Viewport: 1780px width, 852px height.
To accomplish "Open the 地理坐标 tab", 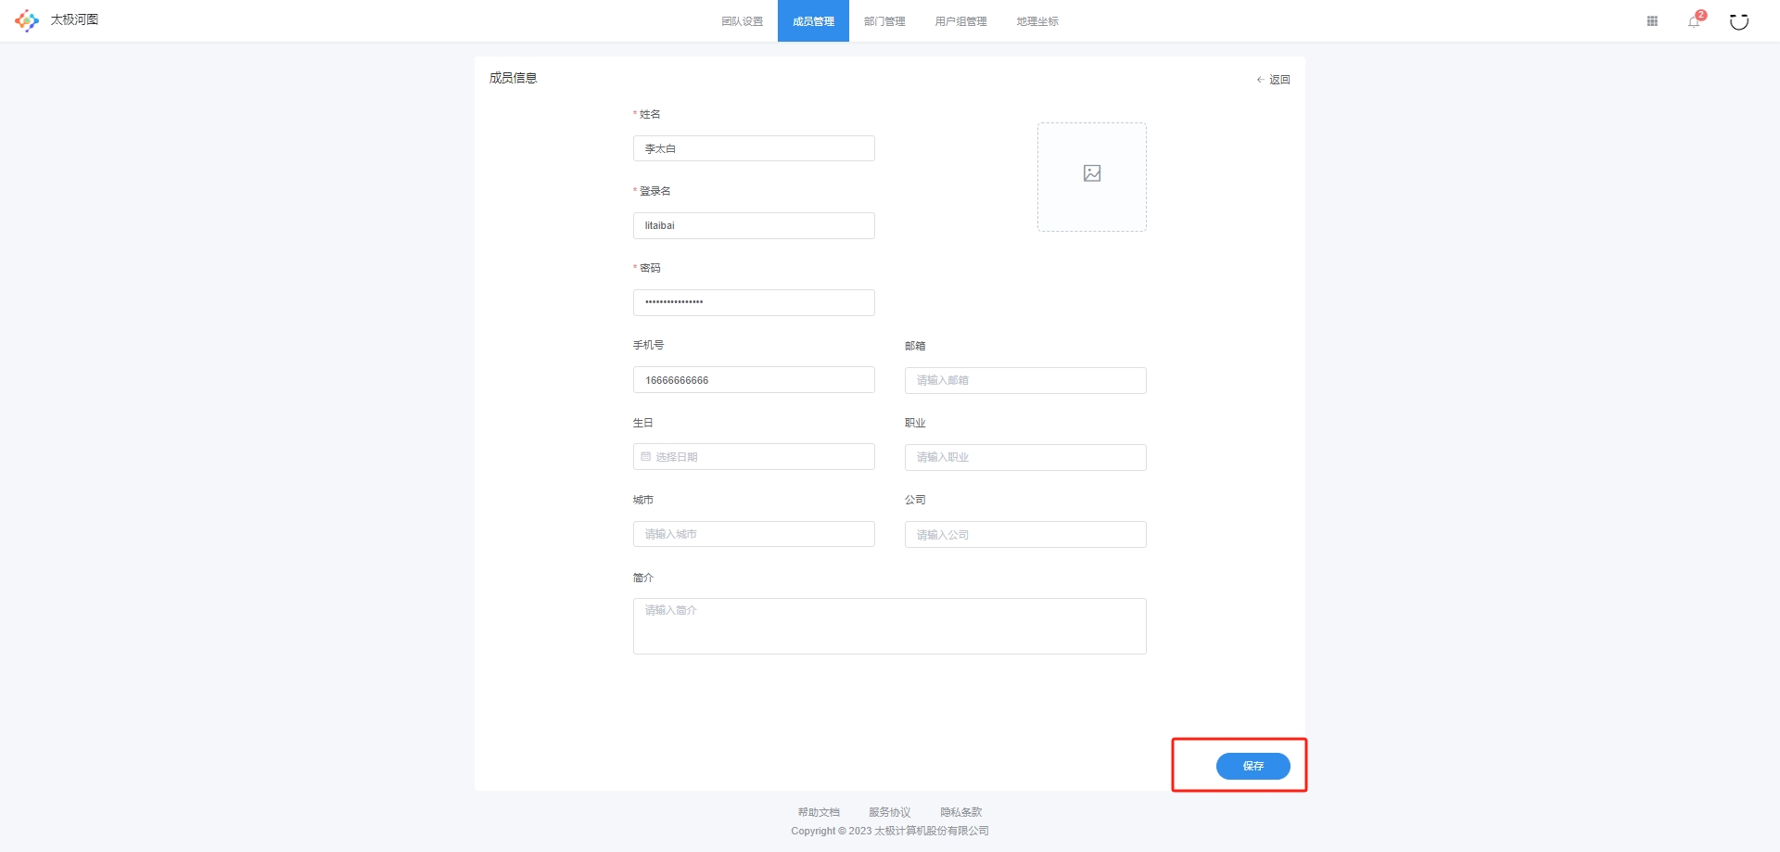I will tap(1037, 21).
